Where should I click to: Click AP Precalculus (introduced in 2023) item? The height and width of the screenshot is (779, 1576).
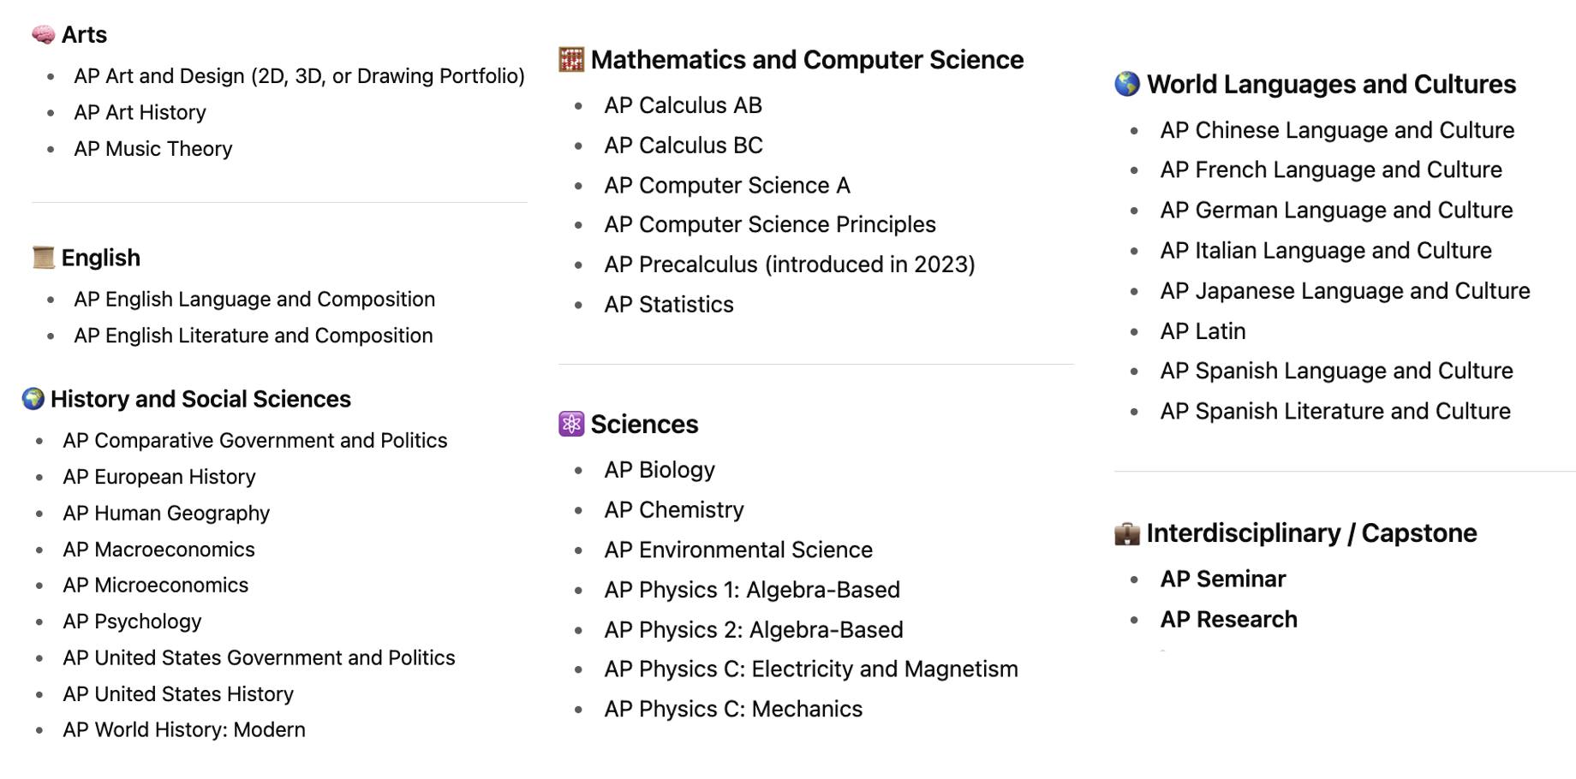click(x=789, y=265)
